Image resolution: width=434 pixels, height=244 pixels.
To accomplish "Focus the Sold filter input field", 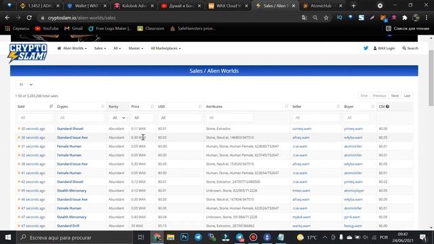I will [35, 118].
